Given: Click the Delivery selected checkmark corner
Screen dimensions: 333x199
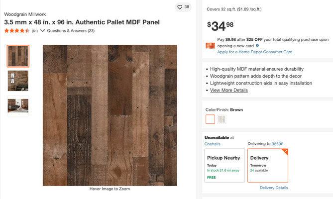Looking at the screenshot, I should (285, 151).
